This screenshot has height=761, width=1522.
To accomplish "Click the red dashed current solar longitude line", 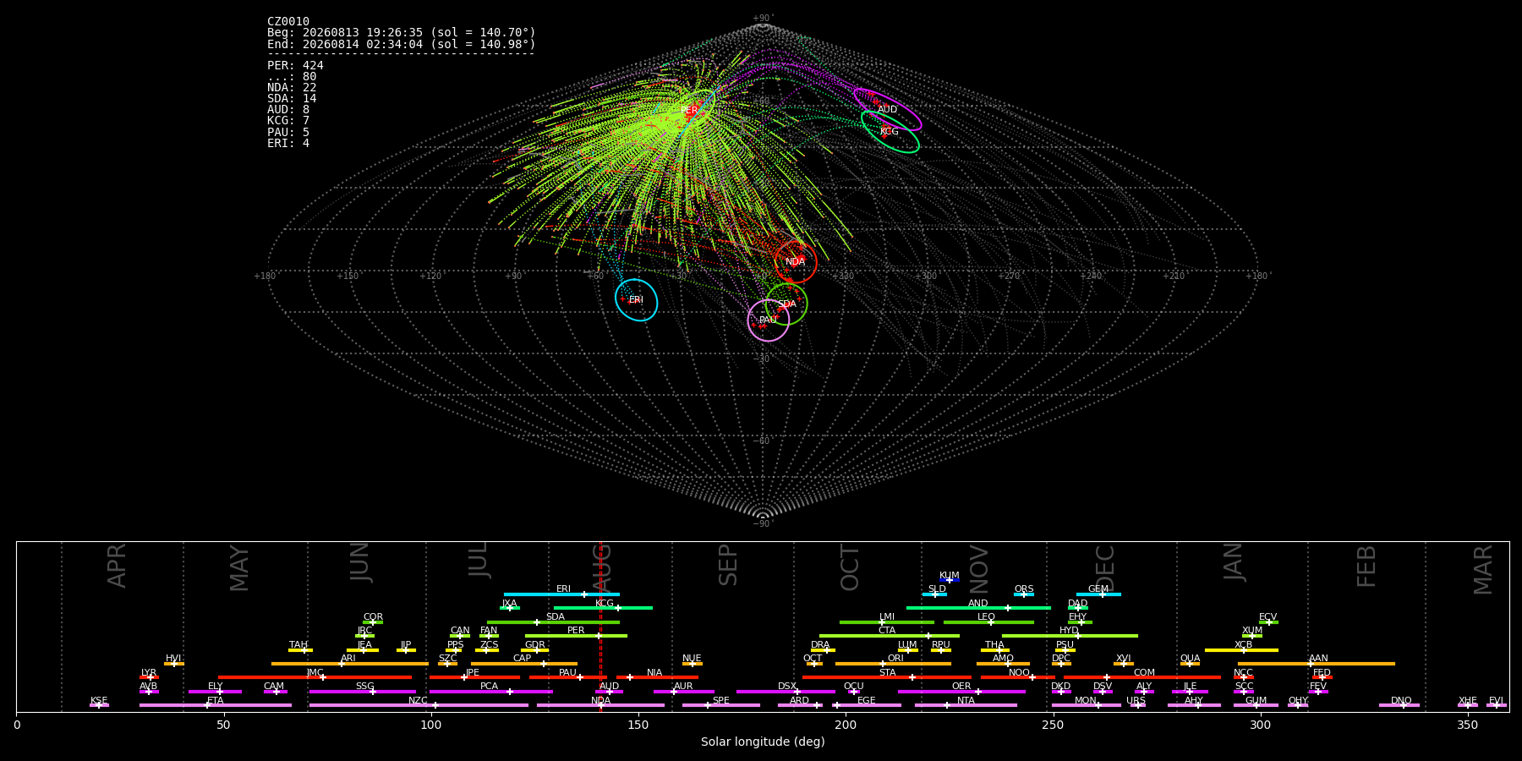I will click(600, 627).
